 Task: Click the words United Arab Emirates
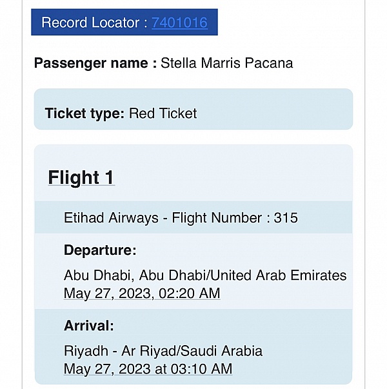279,275
